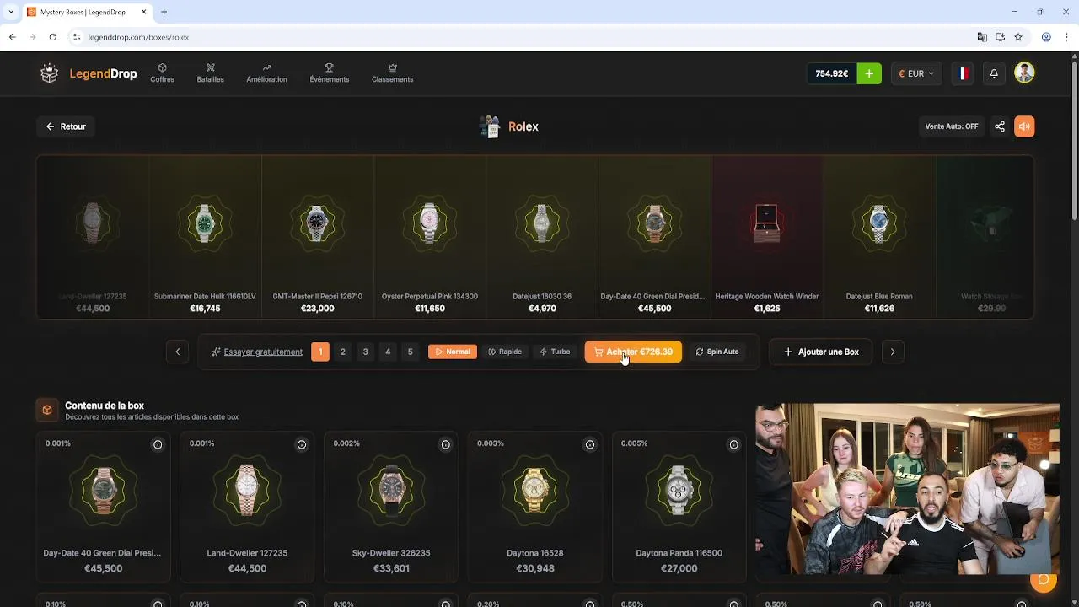Click Ajouter une Box
1079x607 pixels.
[821, 352]
